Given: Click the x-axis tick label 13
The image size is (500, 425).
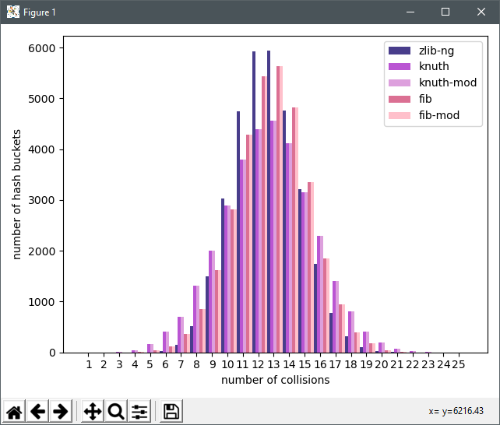Looking at the screenshot, I should [273, 364].
